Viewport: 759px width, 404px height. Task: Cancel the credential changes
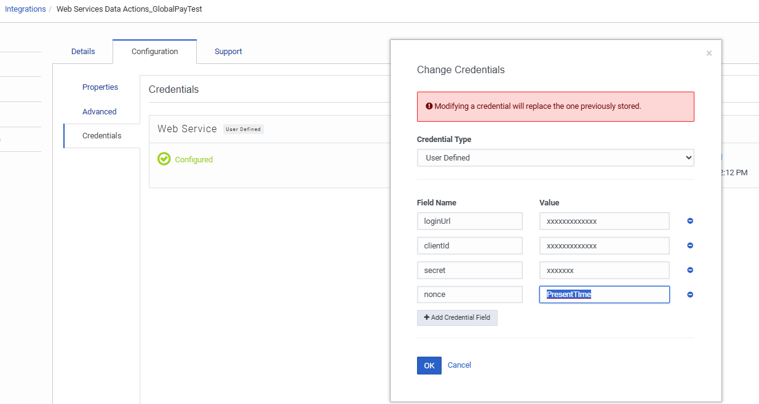point(459,365)
